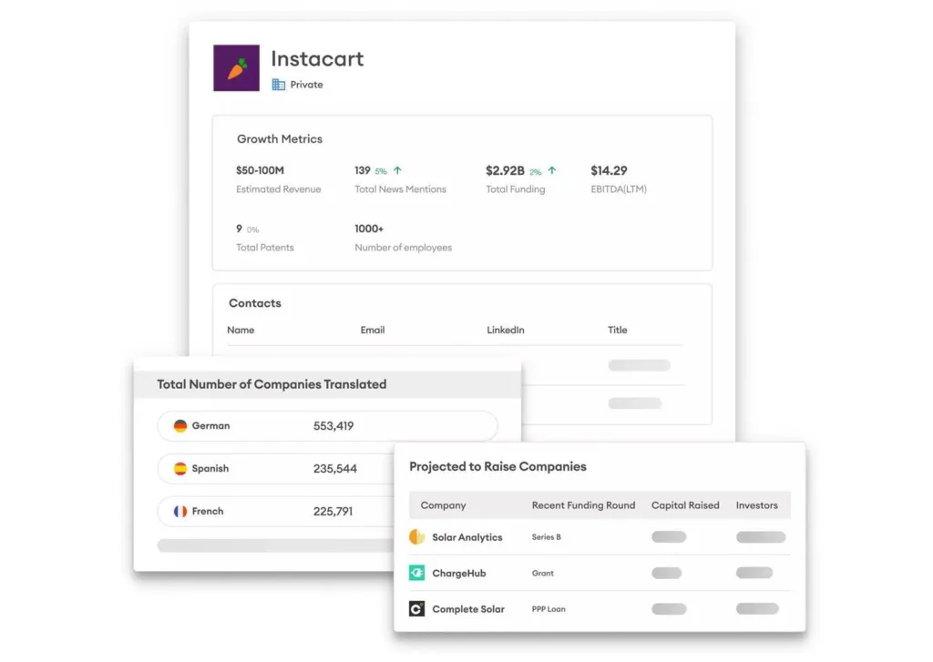Click the Instacart carrot logo

(x=236, y=67)
